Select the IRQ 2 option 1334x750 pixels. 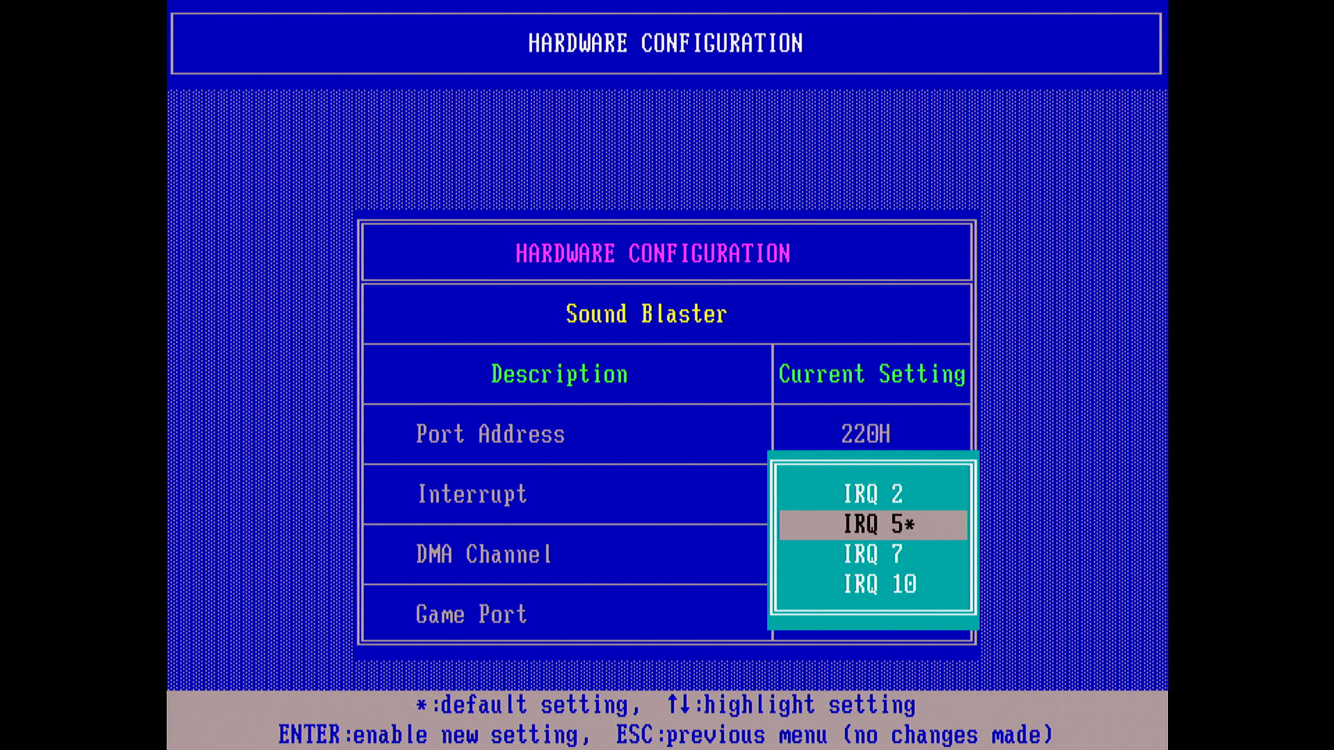(873, 494)
